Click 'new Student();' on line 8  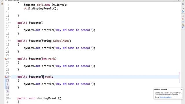tap(56, 5)
